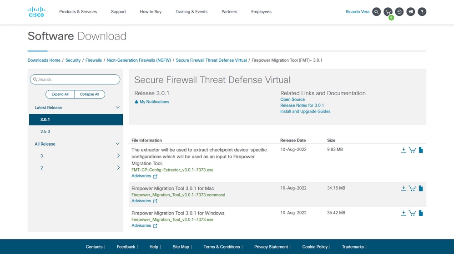The image size is (454, 254).
Task: Open the Support menu
Action: (x=118, y=12)
